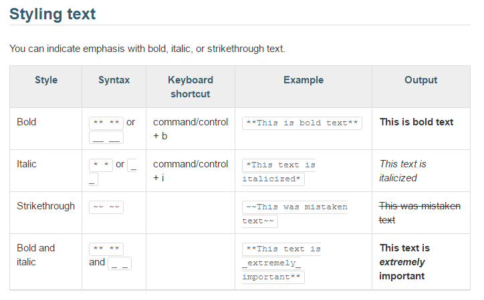Image resolution: width=484 pixels, height=300 pixels.
Task: Click the "Keyboard shortcut" column header
Action: point(191,87)
